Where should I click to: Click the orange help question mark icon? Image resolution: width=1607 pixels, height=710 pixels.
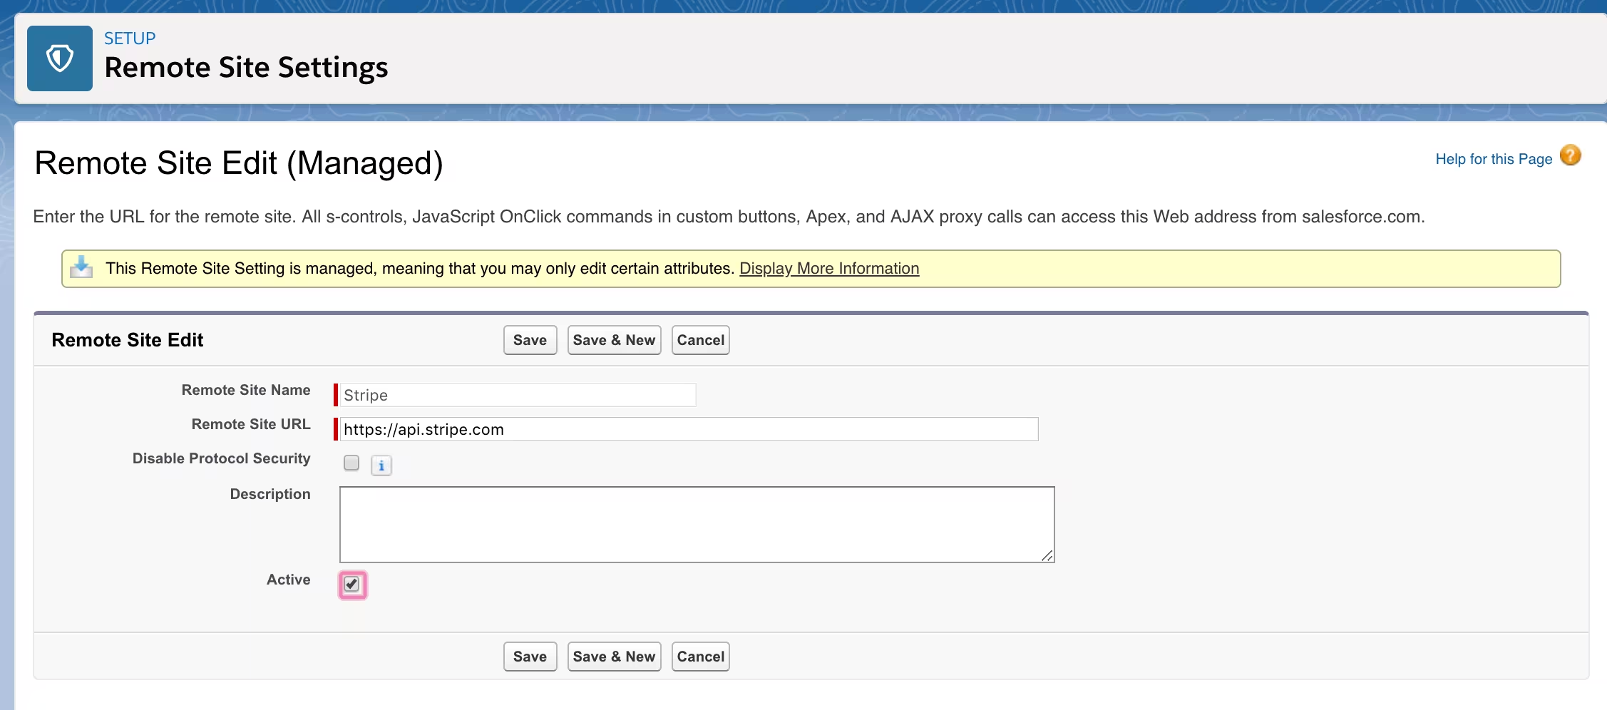(x=1571, y=155)
